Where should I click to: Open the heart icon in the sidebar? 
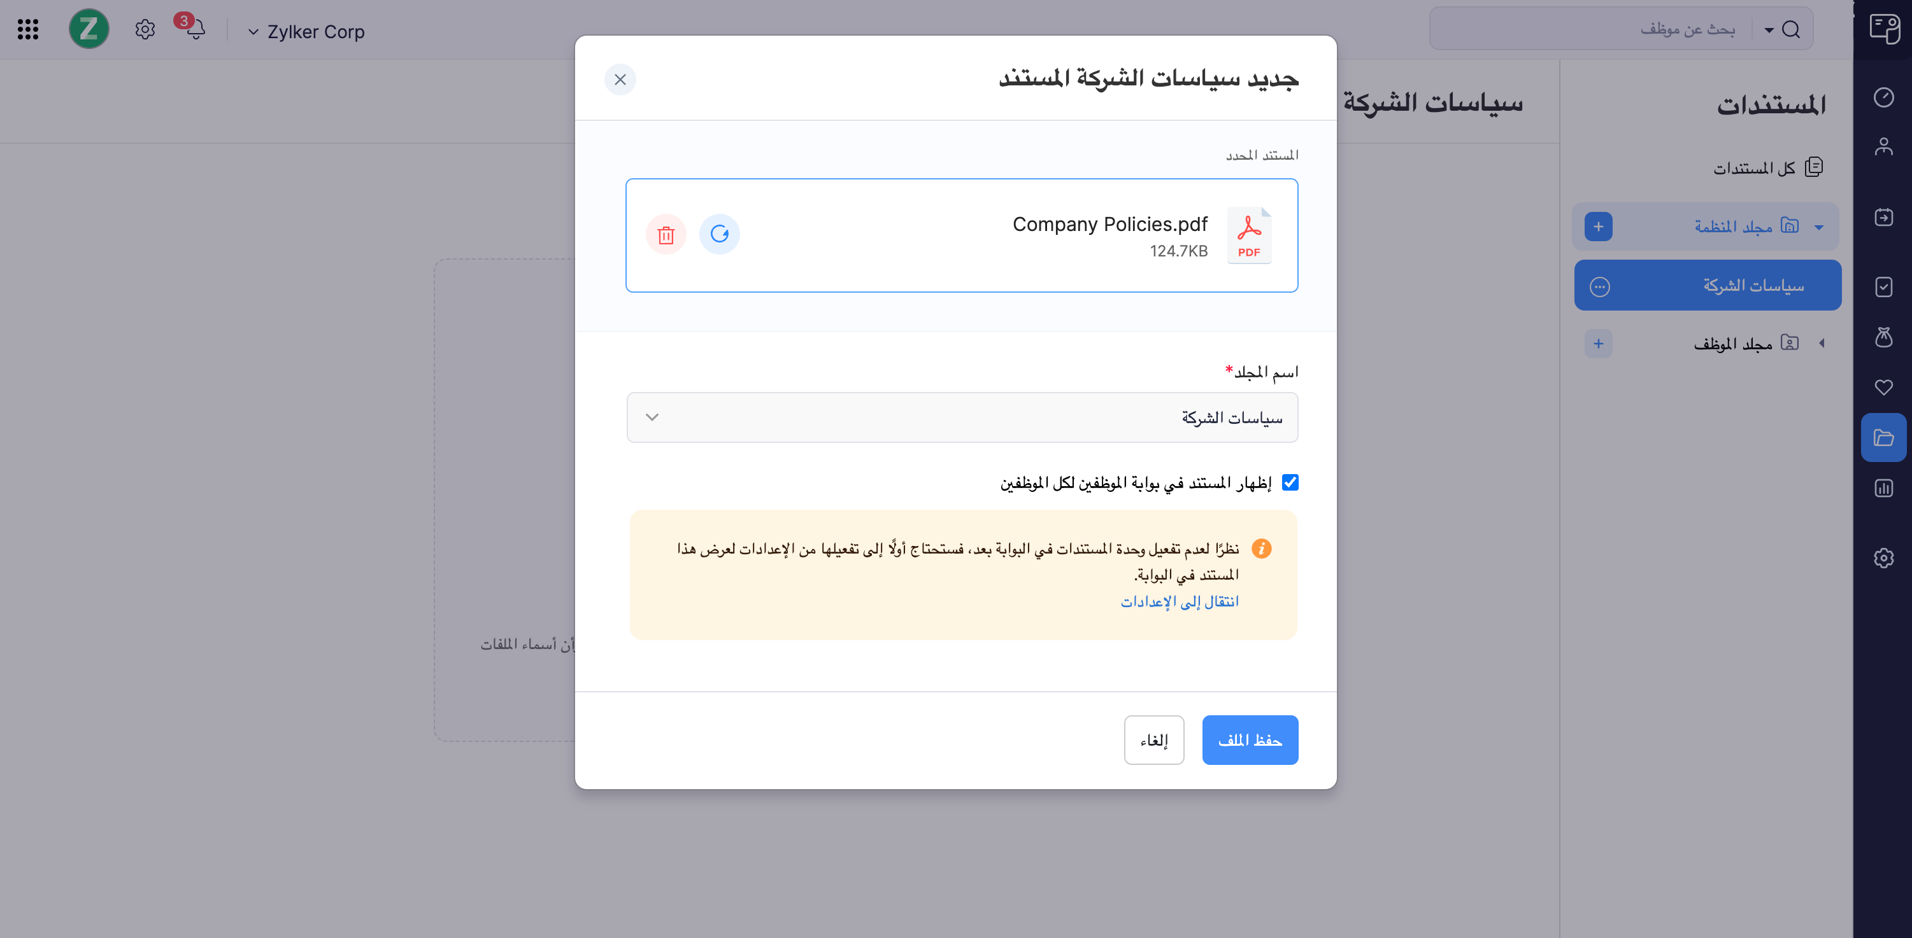click(x=1884, y=387)
